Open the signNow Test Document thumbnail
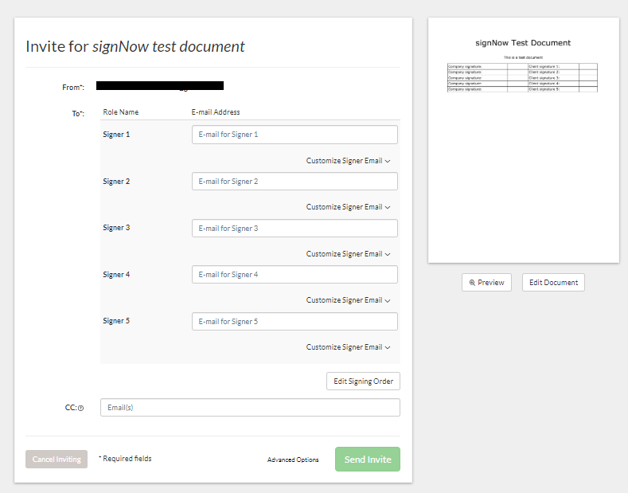 tap(524, 140)
